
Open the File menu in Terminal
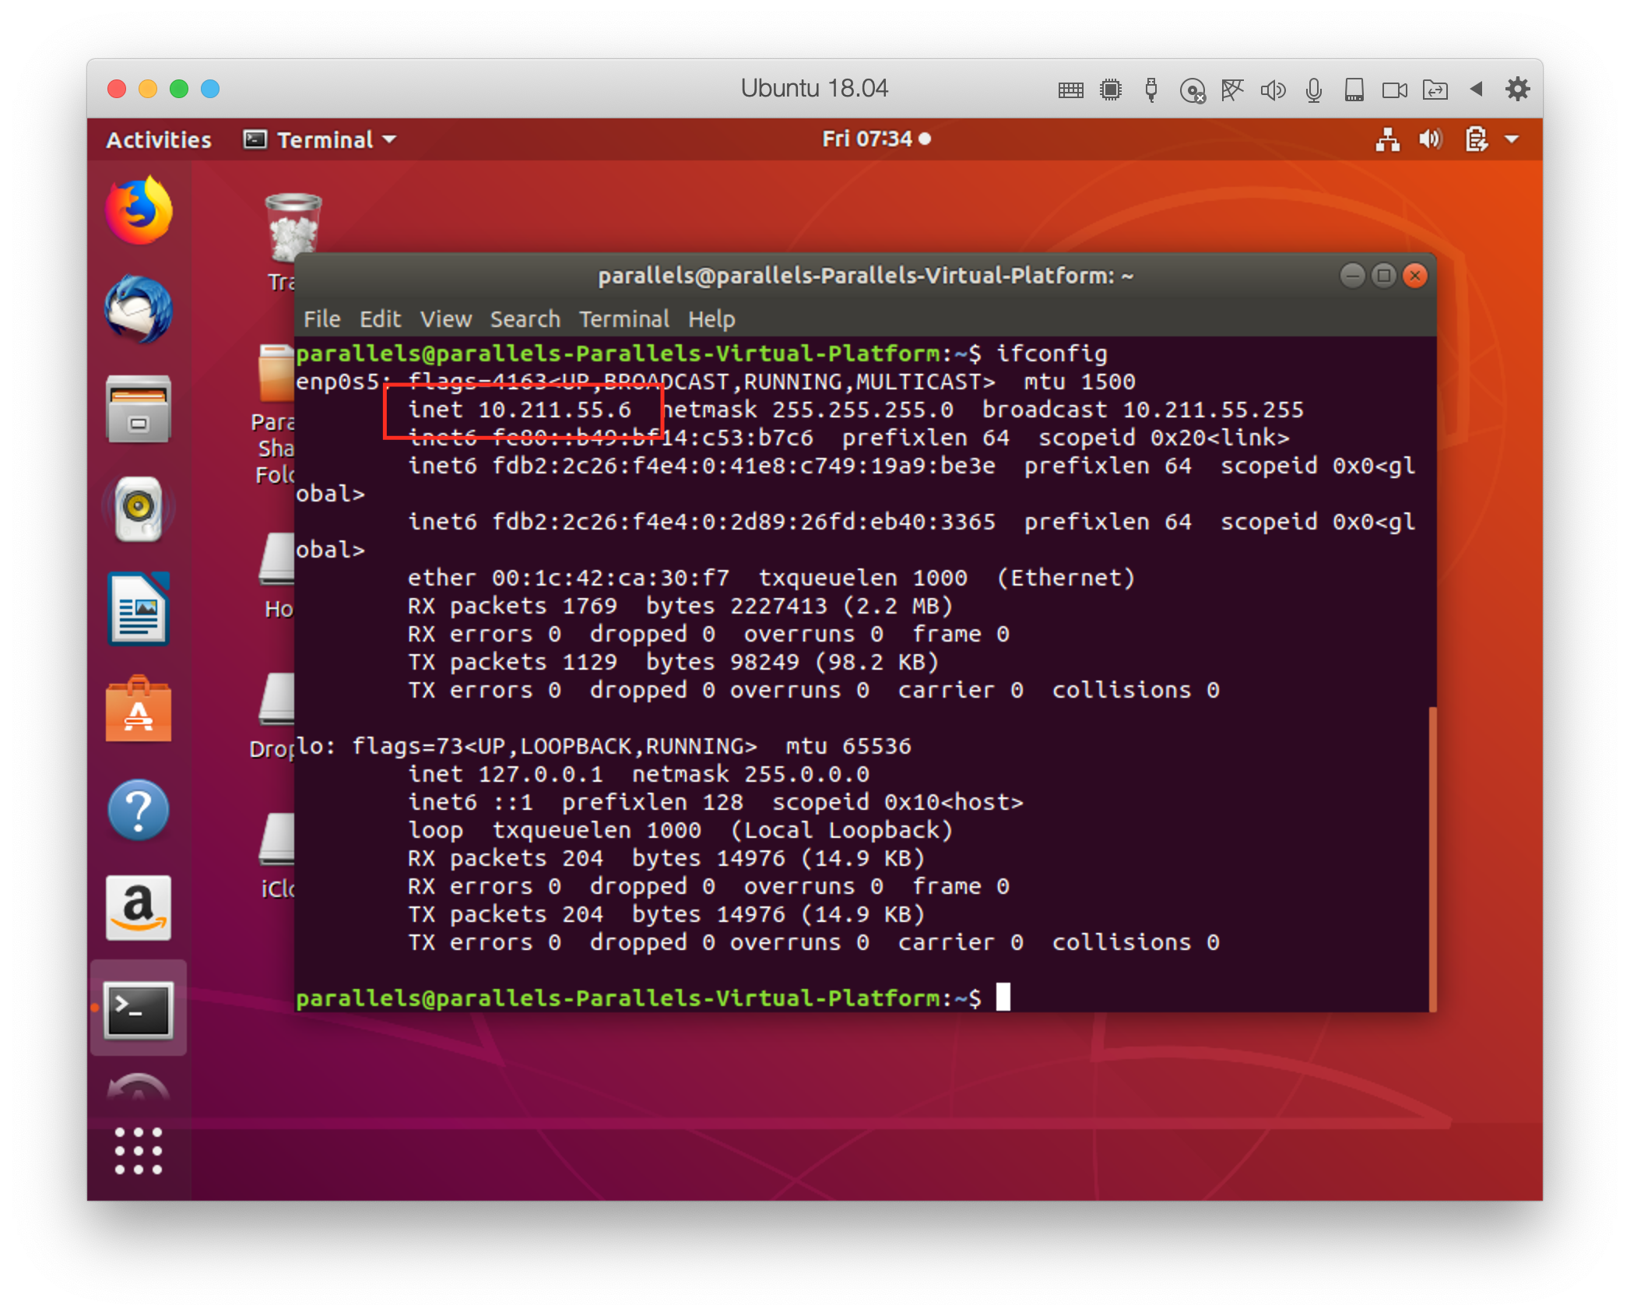(x=321, y=319)
